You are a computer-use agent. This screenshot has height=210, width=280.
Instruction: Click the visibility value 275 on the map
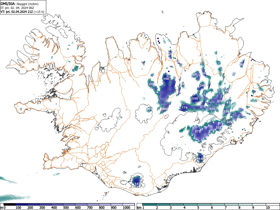click(x=198, y=131)
